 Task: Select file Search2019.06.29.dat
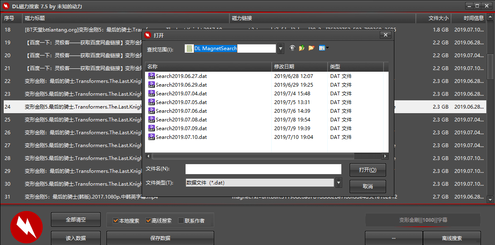click(181, 85)
